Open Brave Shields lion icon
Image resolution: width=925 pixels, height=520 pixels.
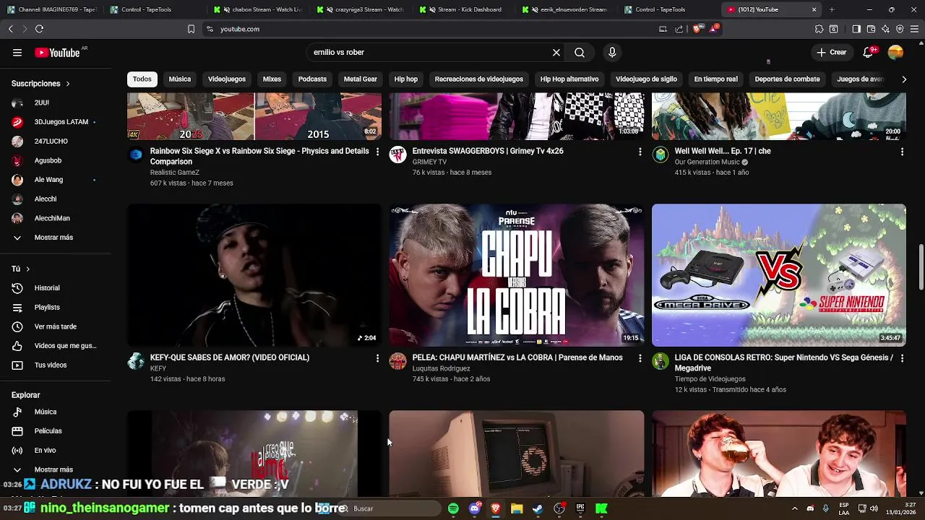[x=697, y=29]
